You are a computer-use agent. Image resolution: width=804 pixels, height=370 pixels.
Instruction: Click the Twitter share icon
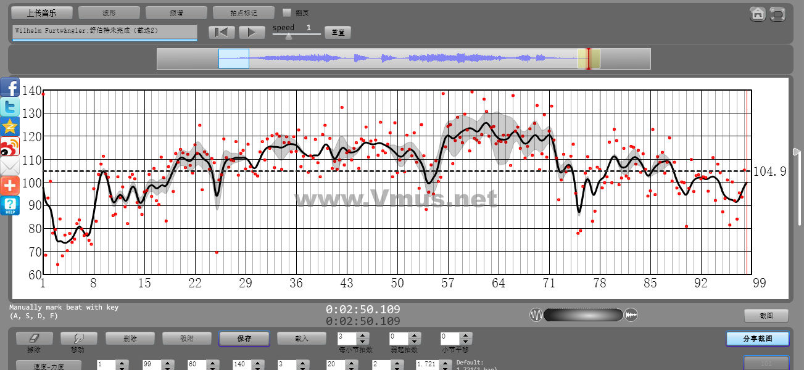10,107
